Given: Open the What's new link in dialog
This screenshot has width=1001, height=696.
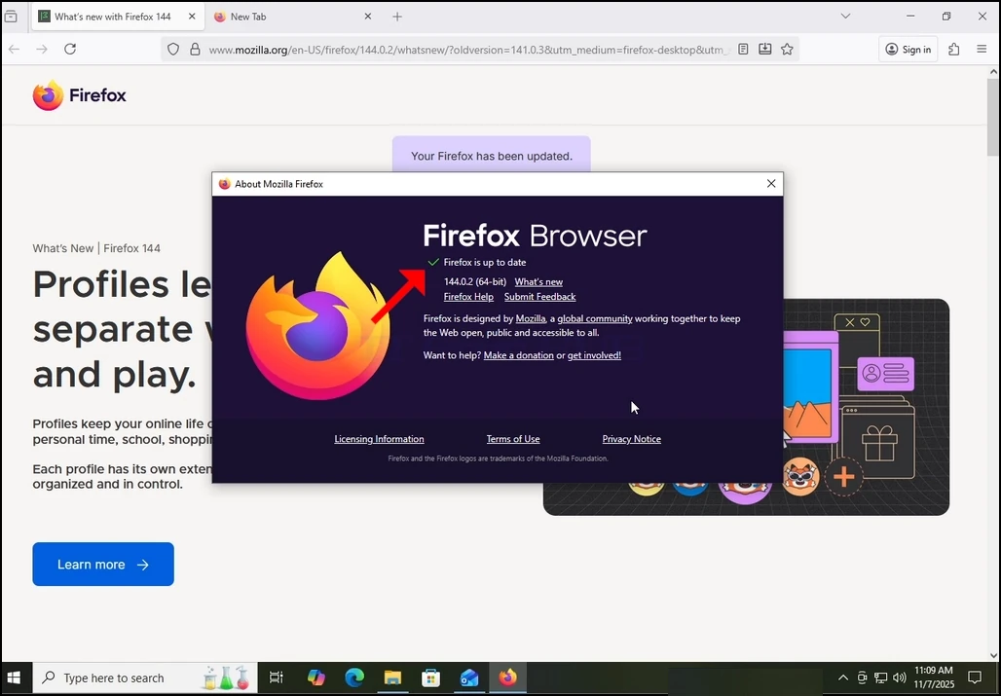Looking at the screenshot, I should [x=538, y=281].
